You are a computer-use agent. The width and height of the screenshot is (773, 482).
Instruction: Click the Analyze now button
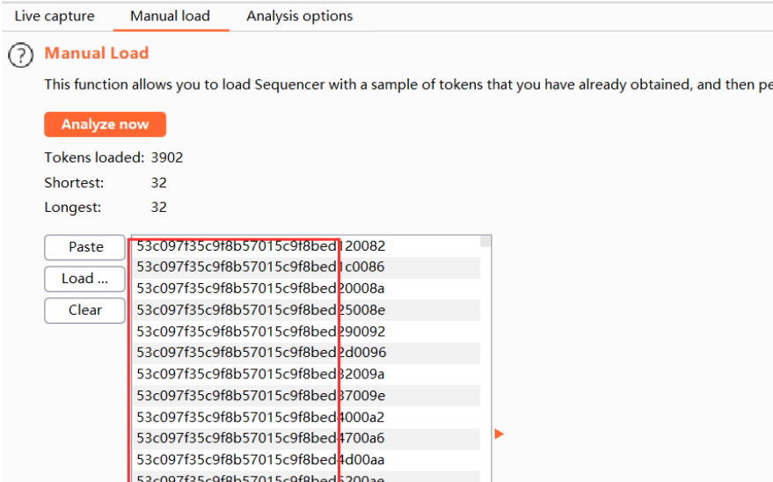pos(105,124)
